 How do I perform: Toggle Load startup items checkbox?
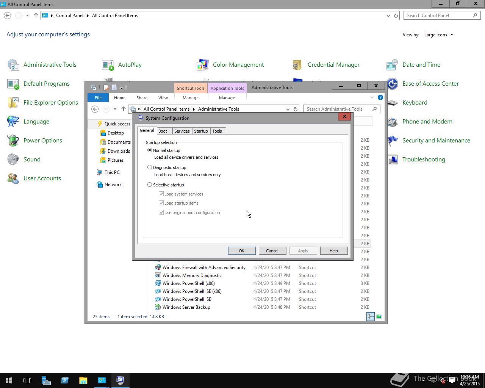[161, 203]
